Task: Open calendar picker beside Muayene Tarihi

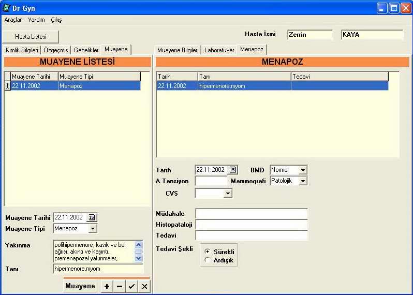Action: pos(92,217)
